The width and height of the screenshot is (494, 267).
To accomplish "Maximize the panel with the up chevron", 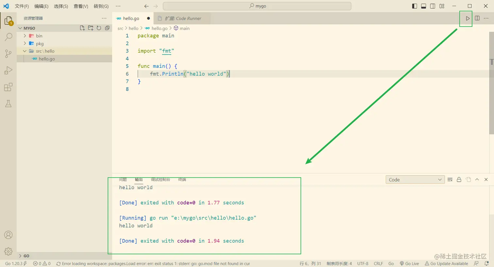I will tap(477, 180).
